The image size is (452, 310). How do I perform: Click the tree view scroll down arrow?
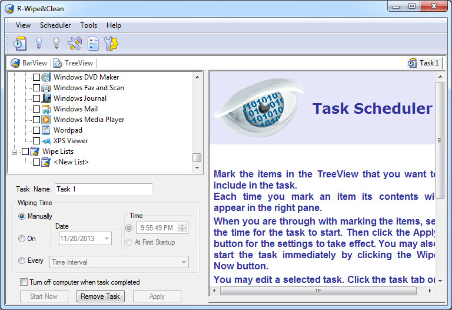tap(197, 168)
